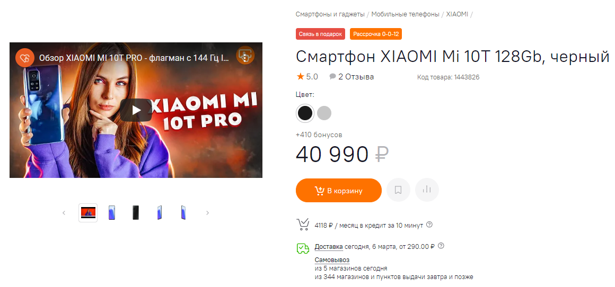
Task: Click the help icon next to credit offer
Action: coord(429,225)
